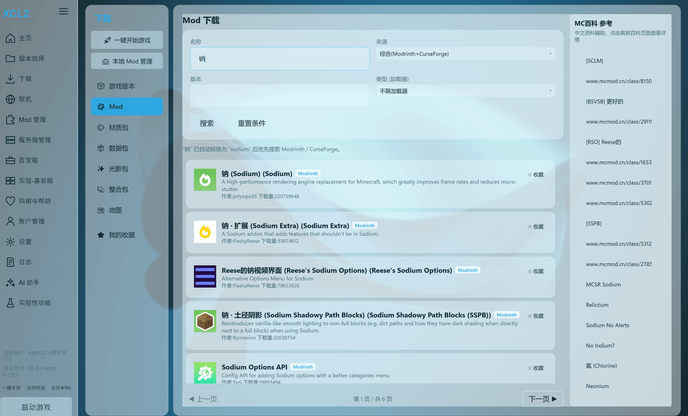This screenshot has height=416, width=688.
Task: Switch to the 游戏版本 tab
Action: pos(127,86)
